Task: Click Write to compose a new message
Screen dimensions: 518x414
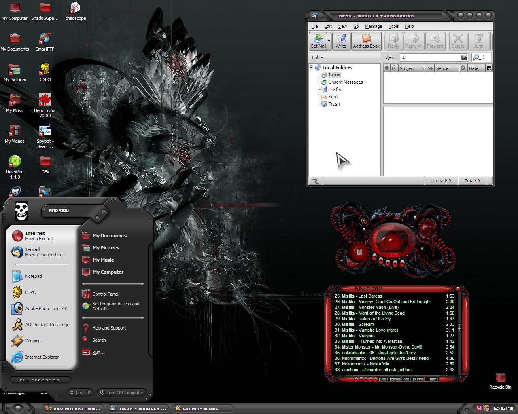Action: tap(341, 41)
